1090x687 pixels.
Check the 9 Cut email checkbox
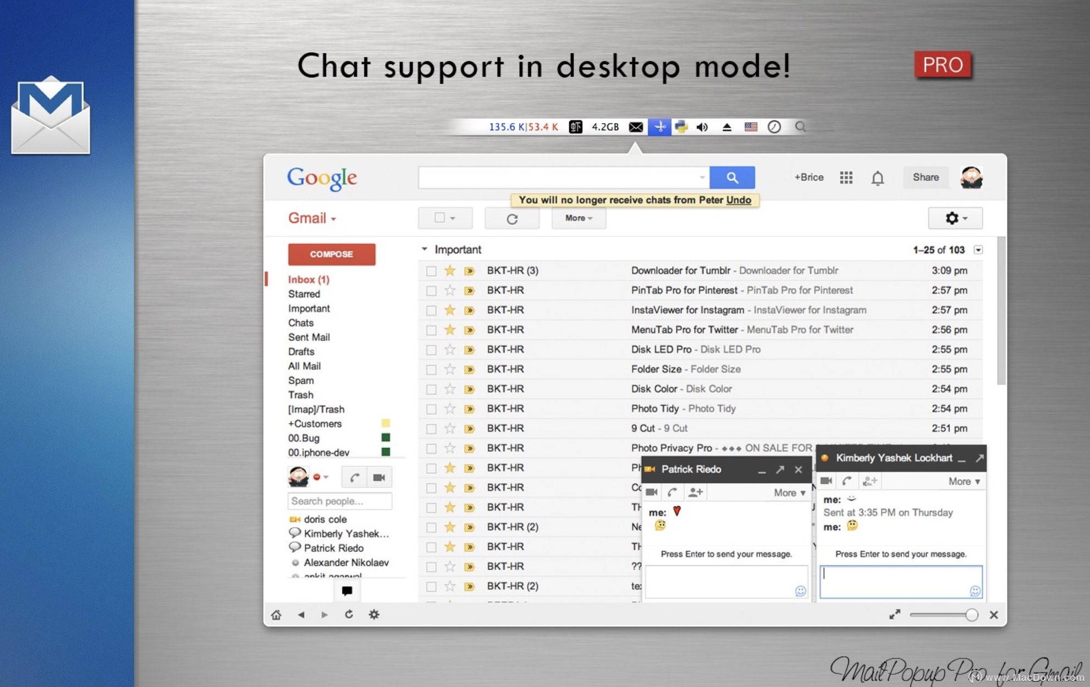tap(431, 429)
